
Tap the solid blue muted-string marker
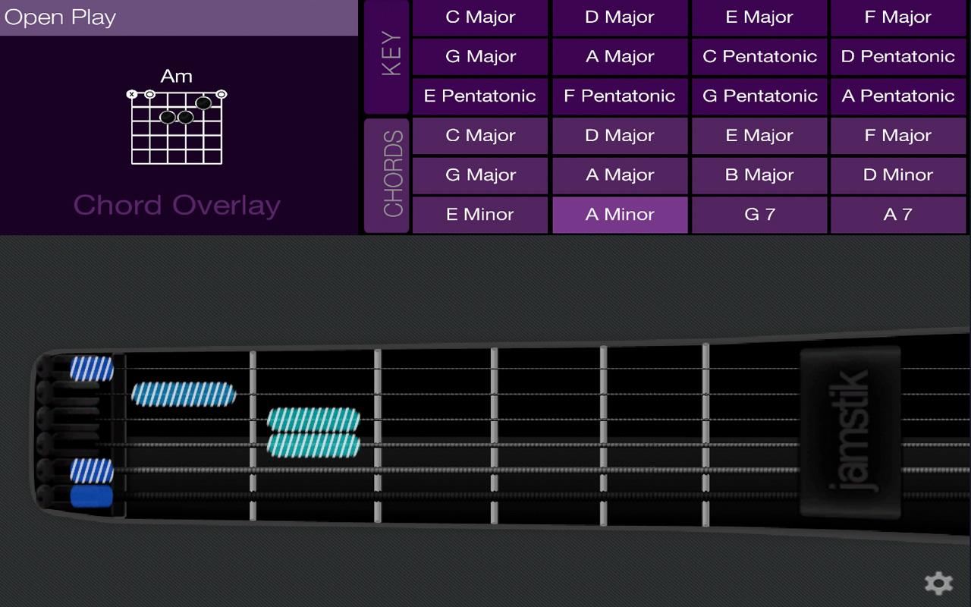[92, 497]
